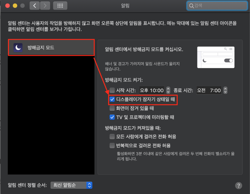The width and height of the screenshot is (250, 194).
Task: Show all preferences grid button
Action: tap(60, 6)
